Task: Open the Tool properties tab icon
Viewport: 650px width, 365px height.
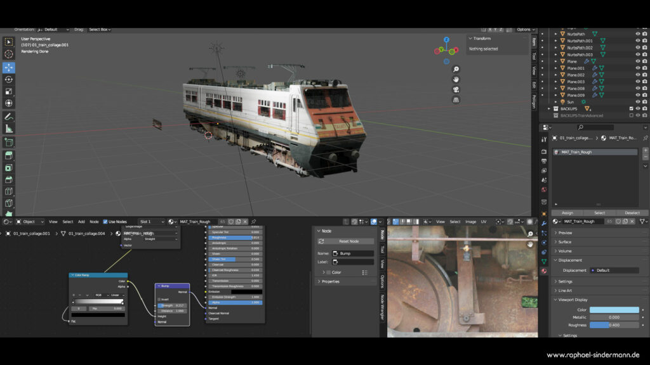Action: [544, 140]
